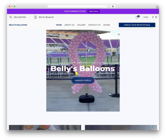
Task: Click the bottom-left gallery thumbnail
Action: pyautogui.click(x=45, y=127)
